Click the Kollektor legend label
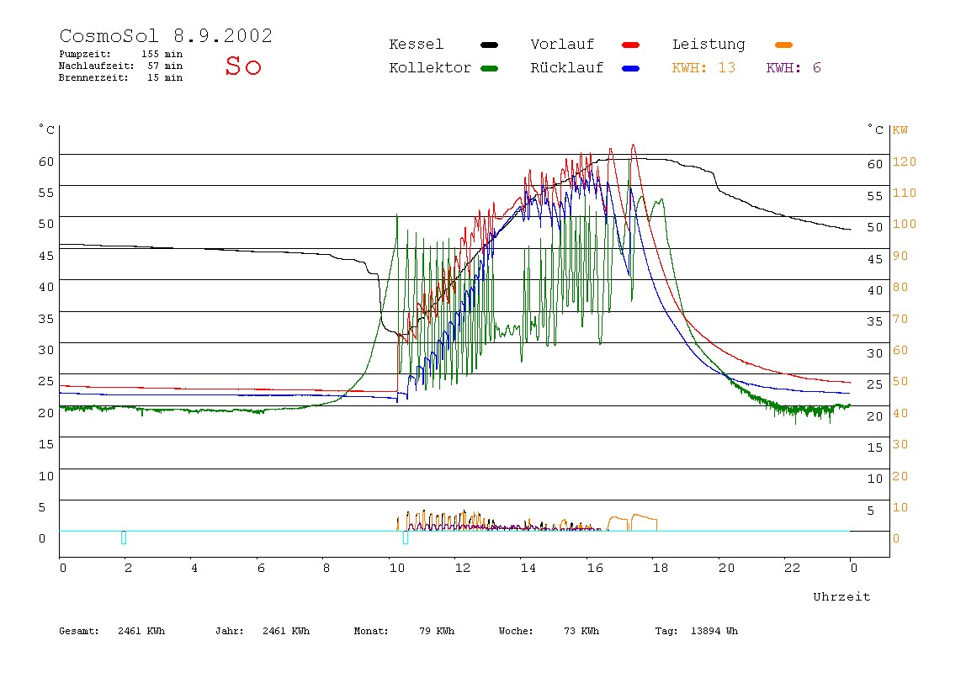 coord(430,68)
